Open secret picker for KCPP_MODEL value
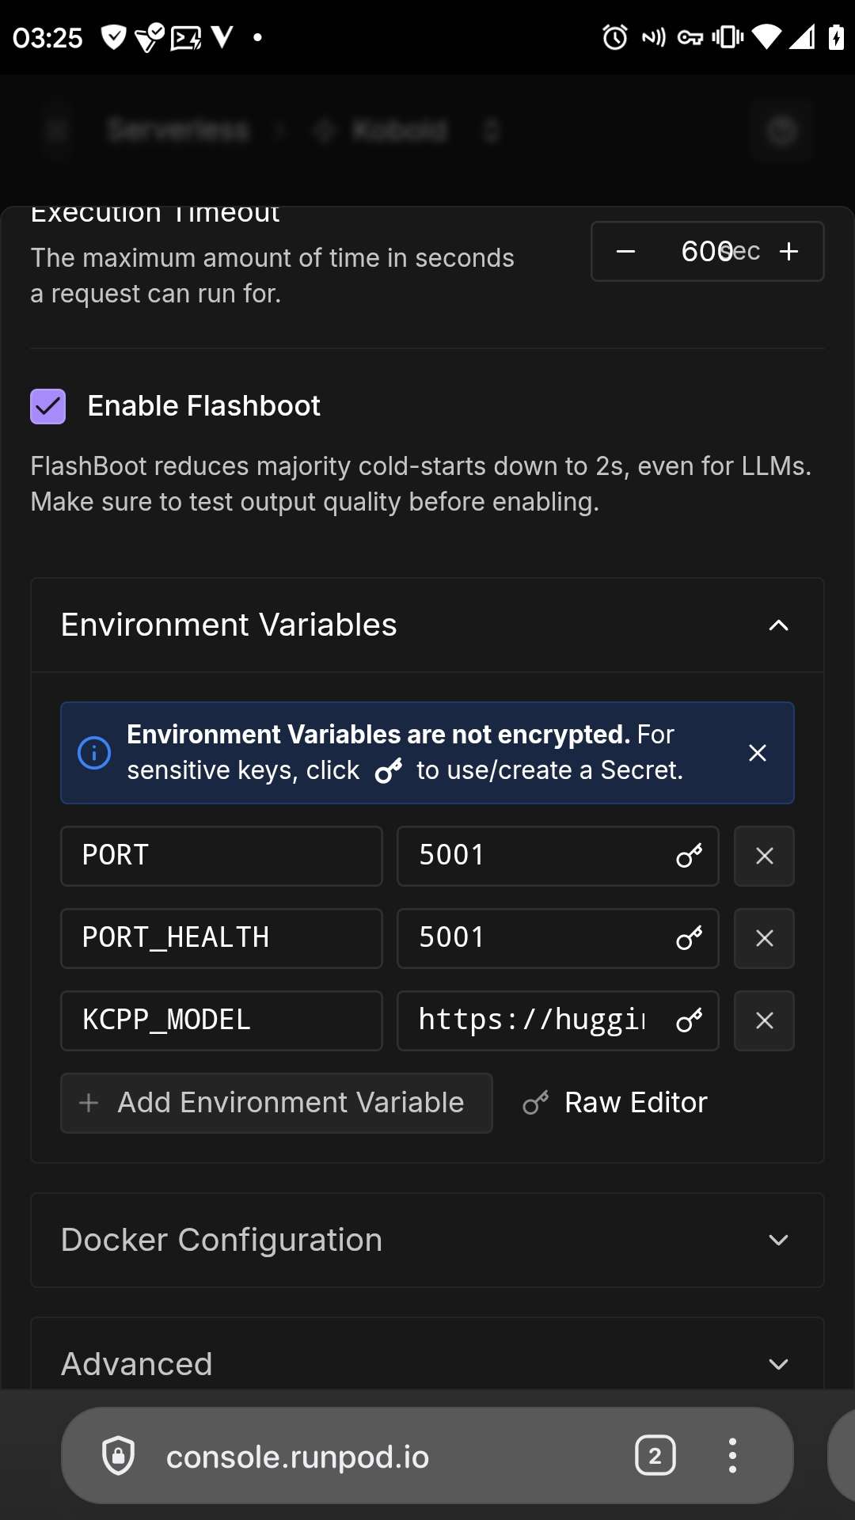This screenshot has height=1520, width=855. click(690, 1020)
